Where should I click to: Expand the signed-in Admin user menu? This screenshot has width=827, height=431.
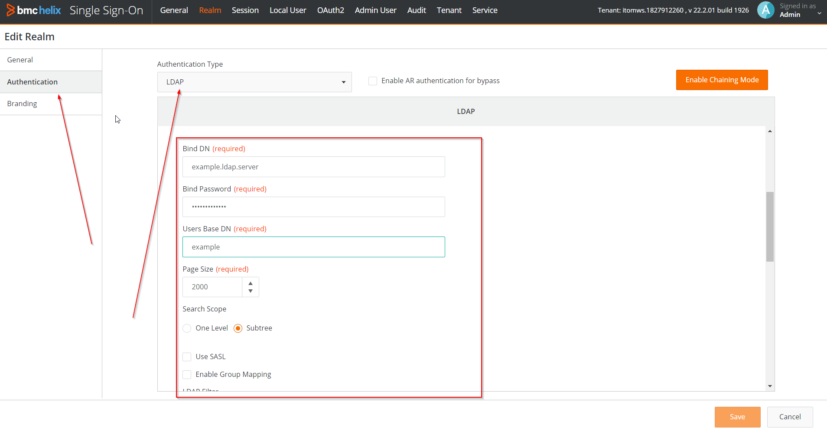819,13
